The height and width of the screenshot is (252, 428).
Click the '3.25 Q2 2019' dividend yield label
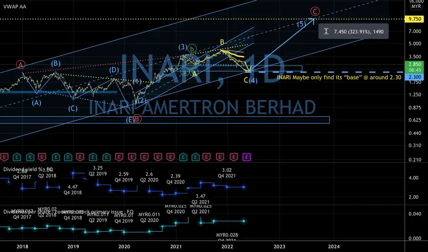tap(98, 171)
